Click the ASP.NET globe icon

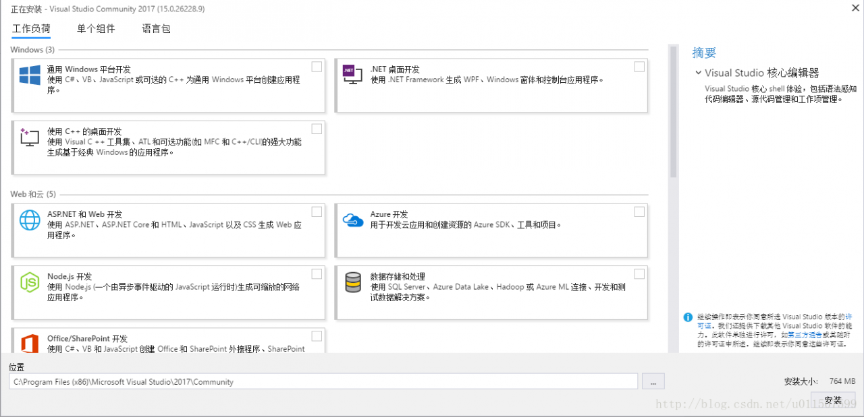click(30, 220)
